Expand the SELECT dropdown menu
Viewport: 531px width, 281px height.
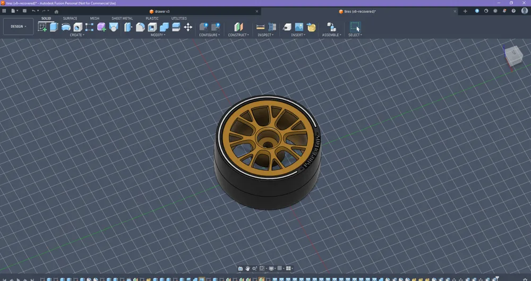pos(355,35)
